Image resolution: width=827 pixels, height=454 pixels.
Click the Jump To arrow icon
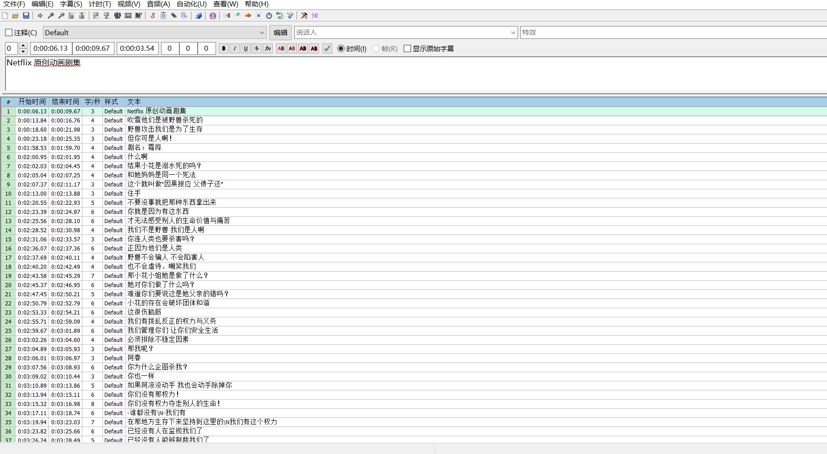click(x=40, y=16)
